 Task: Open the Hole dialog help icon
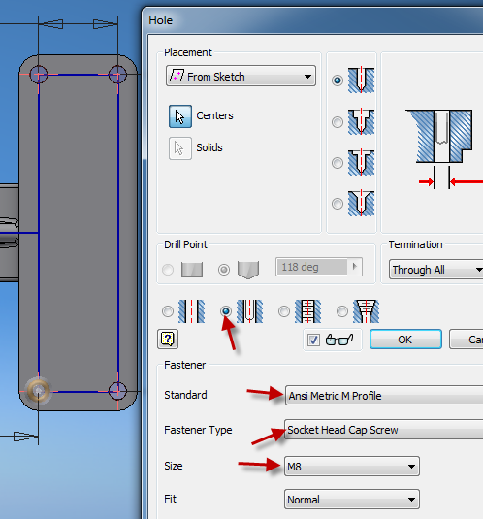(168, 339)
